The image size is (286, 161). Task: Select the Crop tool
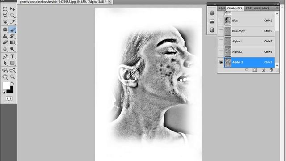pos(5,22)
